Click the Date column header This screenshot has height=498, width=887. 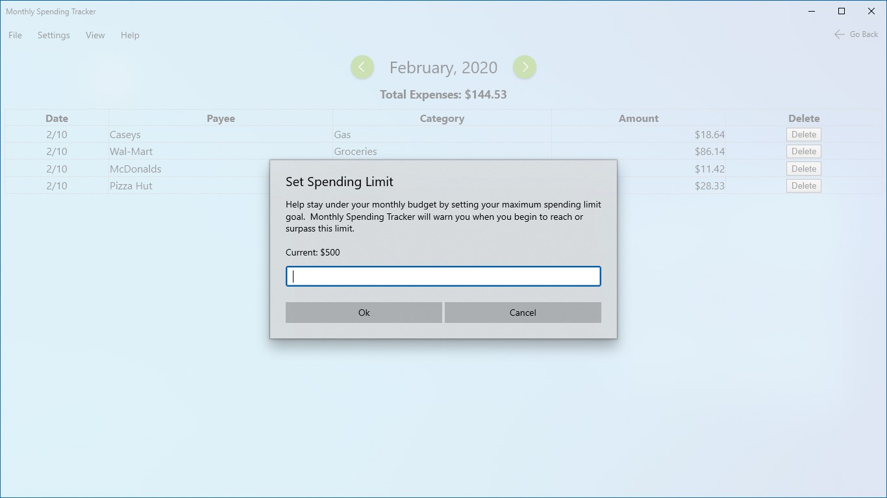pyautogui.click(x=57, y=118)
